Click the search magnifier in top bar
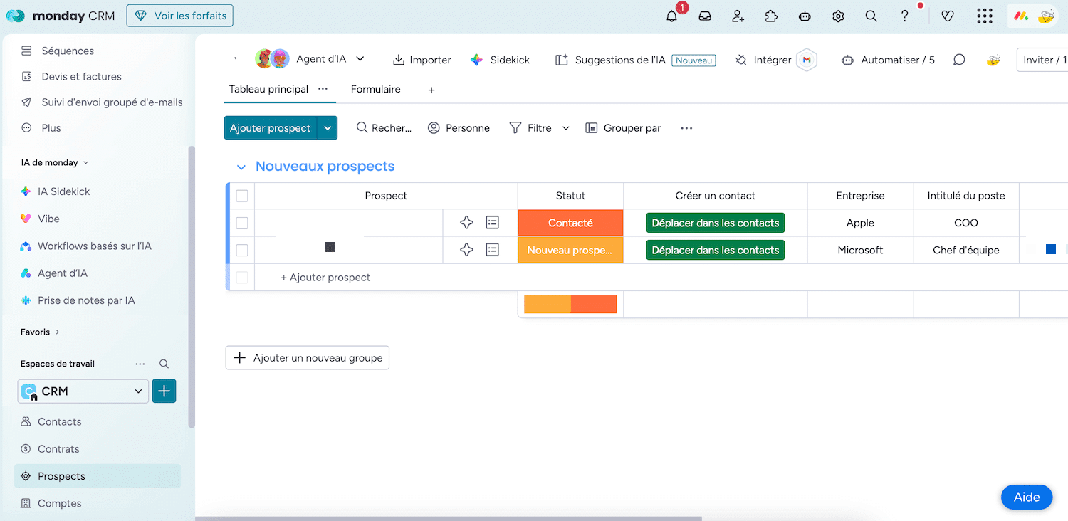The image size is (1068, 521). coord(871,16)
